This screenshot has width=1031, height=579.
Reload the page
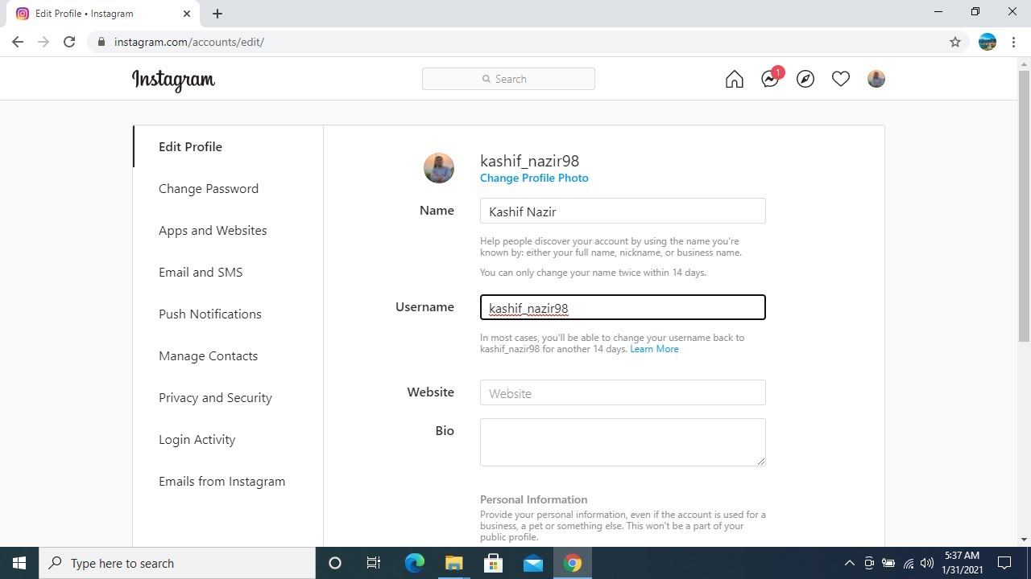click(x=69, y=42)
